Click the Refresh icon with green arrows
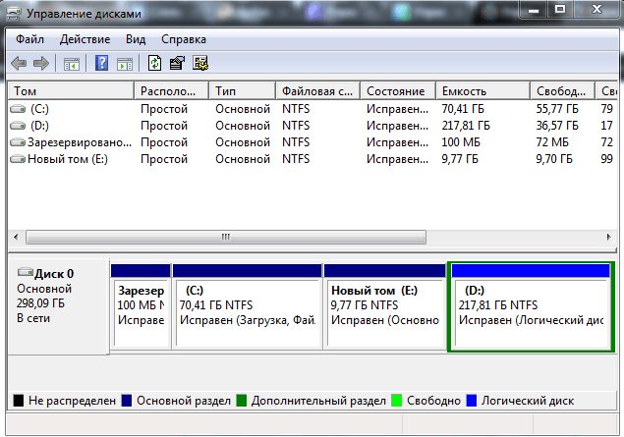Image resolution: width=624 pixels, height=437 pixels. [154, 64]
